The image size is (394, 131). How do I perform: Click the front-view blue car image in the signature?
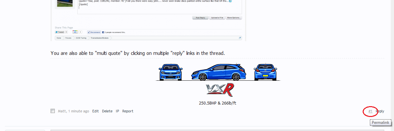point(171,72)
